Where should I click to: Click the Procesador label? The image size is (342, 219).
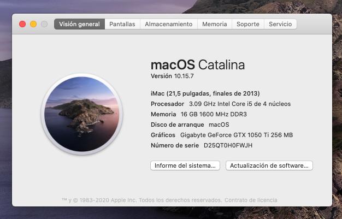coord(167,104)
